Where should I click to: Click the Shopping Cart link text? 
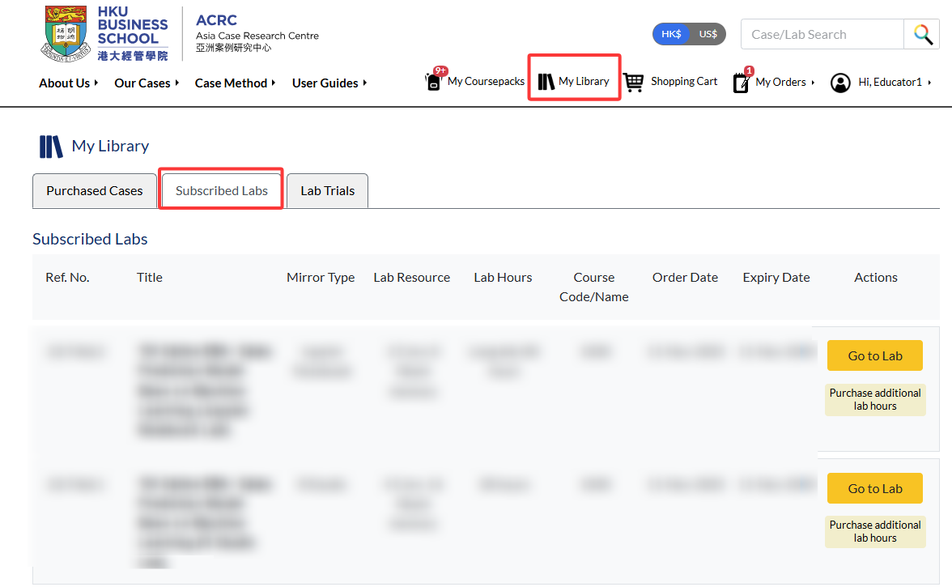point(683,81)
